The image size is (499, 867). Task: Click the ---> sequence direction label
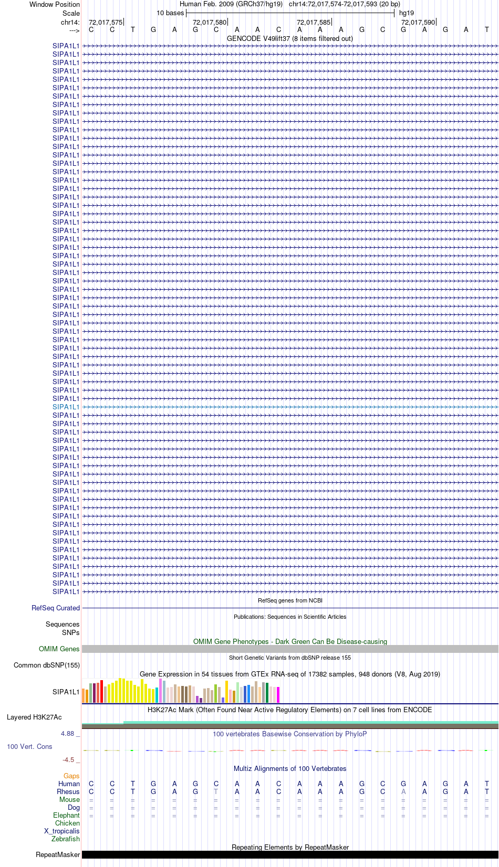click(x=74, y=30)
